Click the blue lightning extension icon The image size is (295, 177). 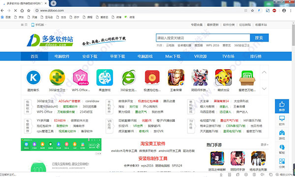click(x=259, y=10)
